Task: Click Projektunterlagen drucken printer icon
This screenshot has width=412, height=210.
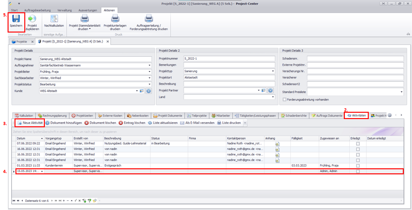Action: coord(115,19)
